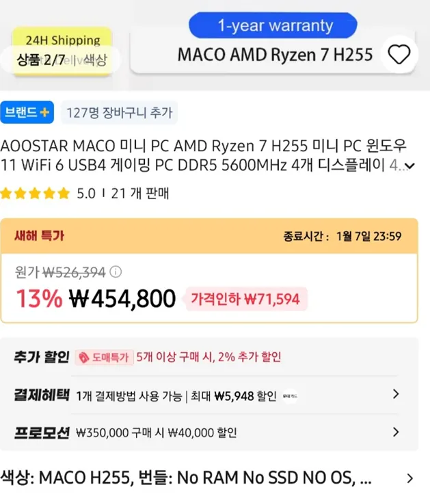Select the 색상 image tab

(94, 60)
